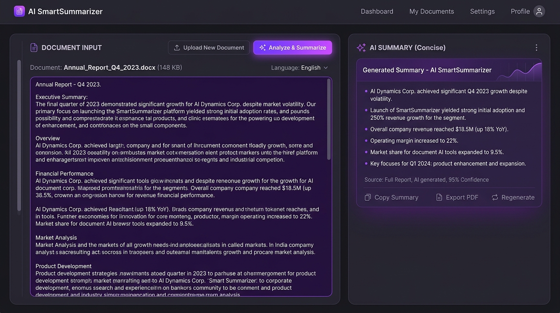Click the document text area scrollbar
Image resolution: width=560 pixels, height=313 pixels.
tap(329, 119)
